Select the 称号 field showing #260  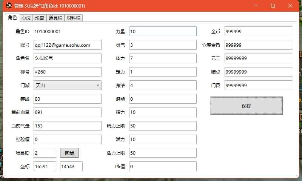tap(68, 72)
